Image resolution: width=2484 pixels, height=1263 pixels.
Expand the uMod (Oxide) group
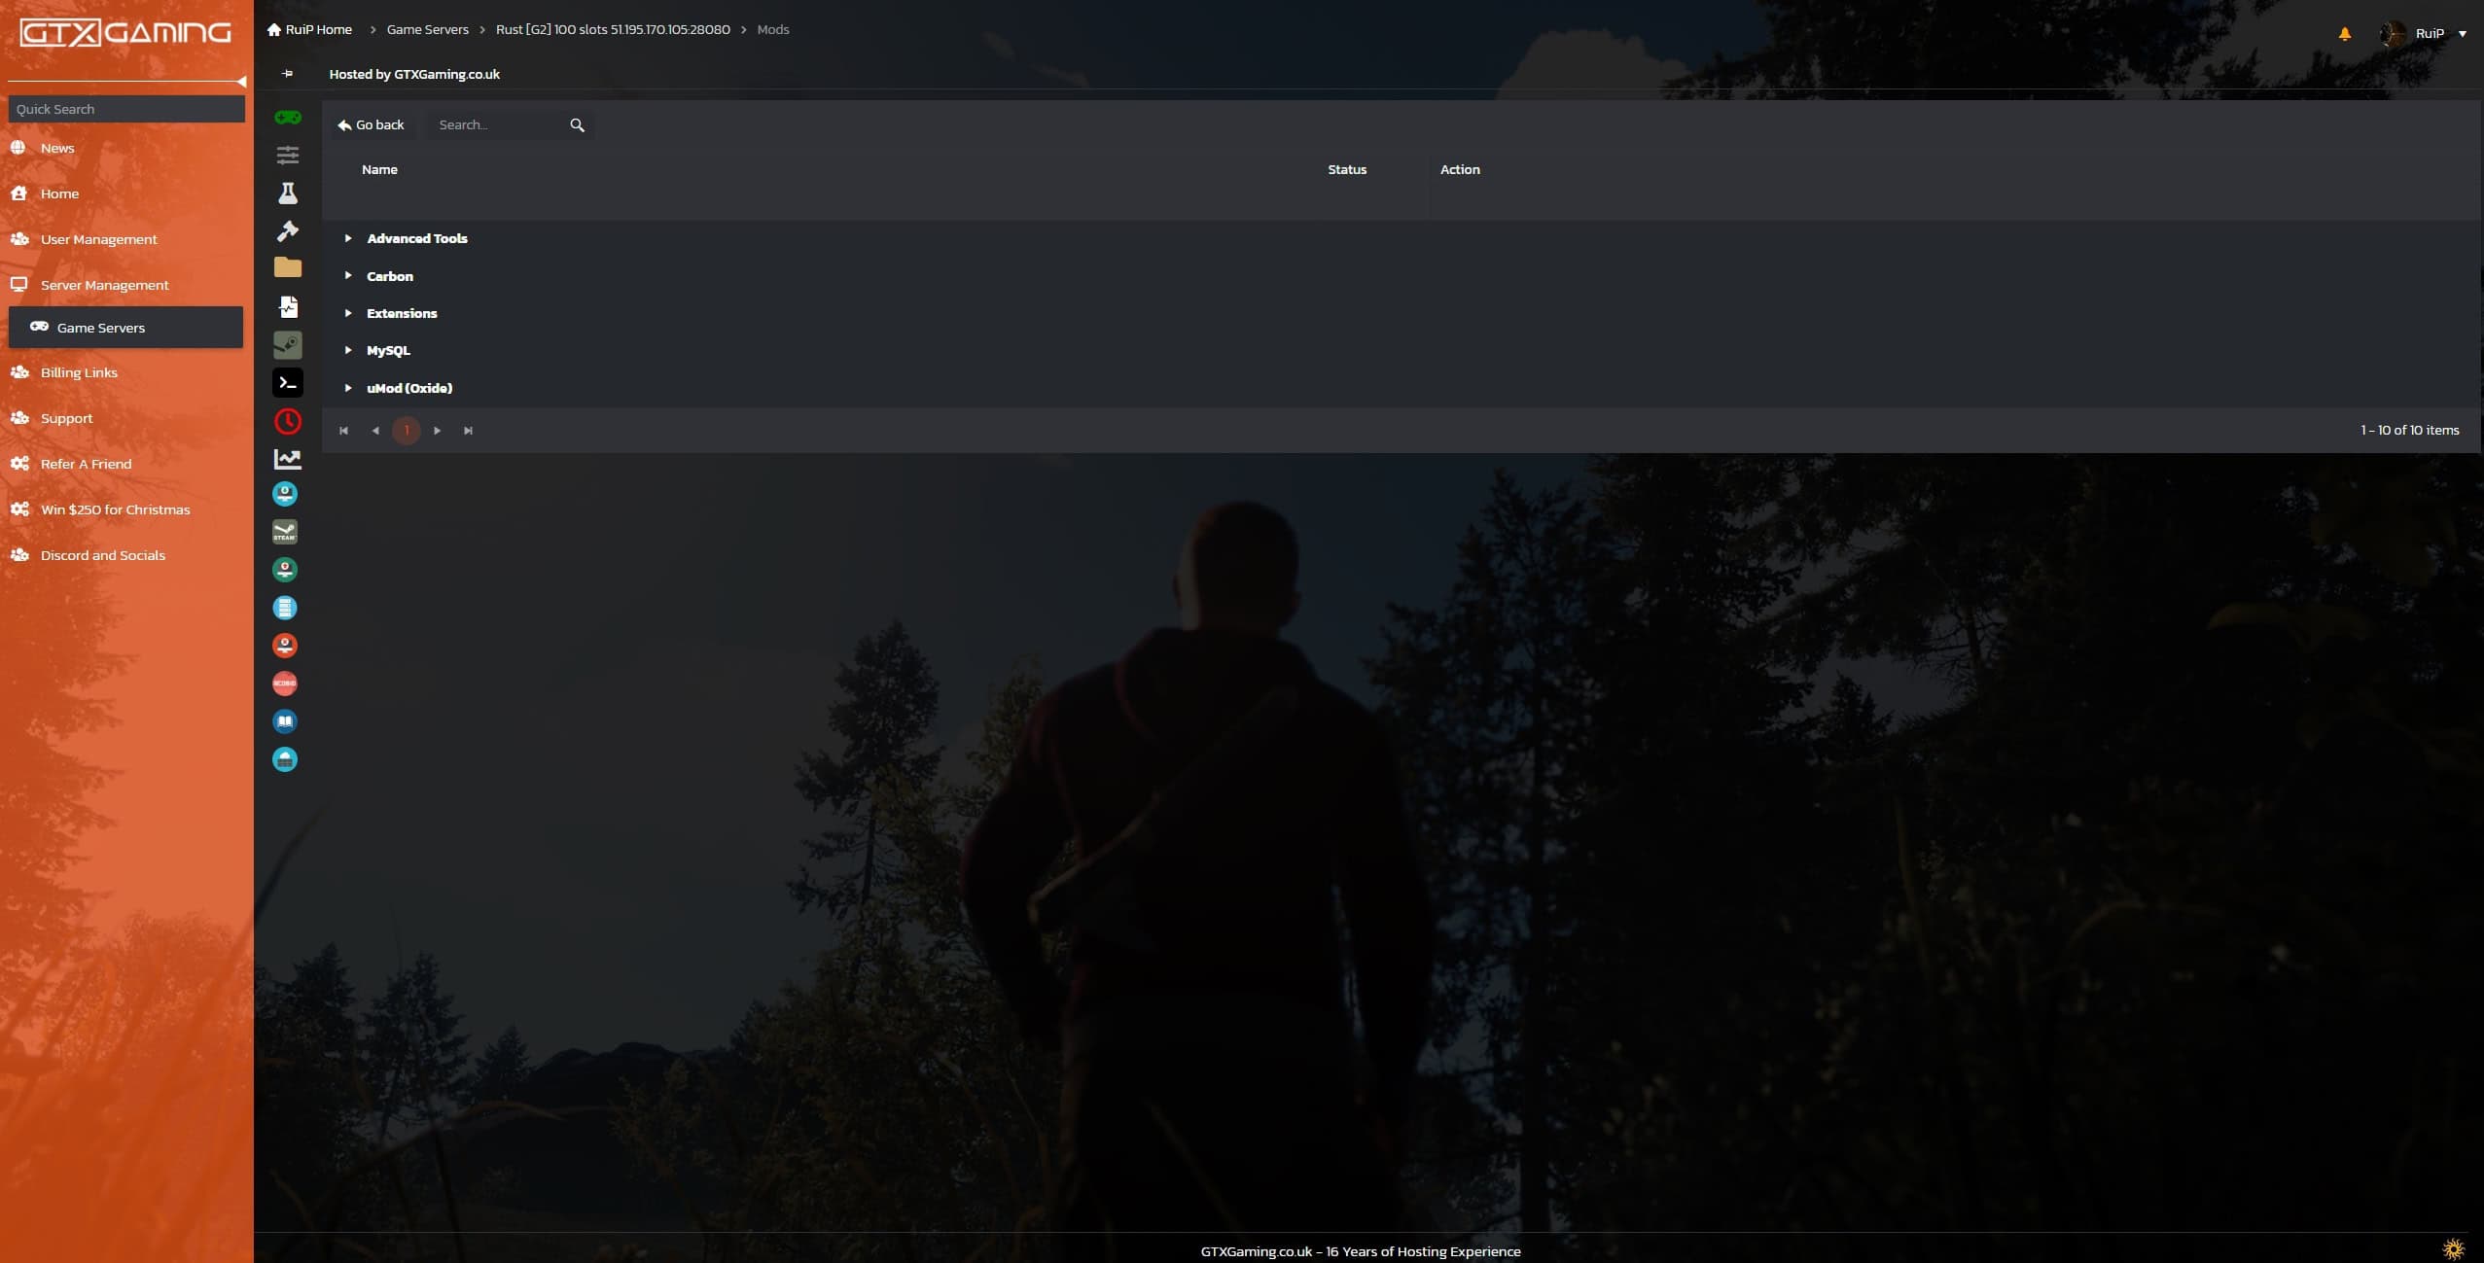tap(348, 388)
